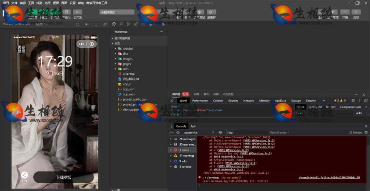
Task: Toggle the console sidebar icon
Action: point(172,133)
